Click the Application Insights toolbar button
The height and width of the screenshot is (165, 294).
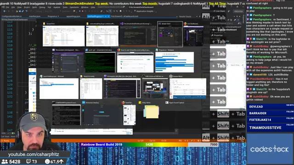click(x=144, y=11)
